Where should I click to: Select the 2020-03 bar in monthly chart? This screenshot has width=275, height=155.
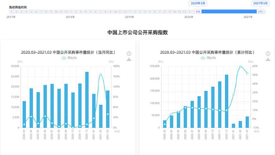click(x=24, y=114)
